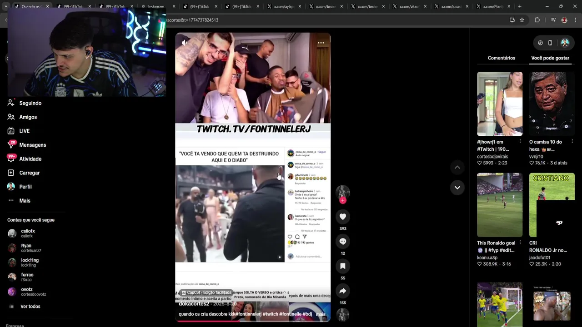This screenshot has width=582, height=327.
Task: Open Seguindo in the sidebar
Action: tap(30, 103)
